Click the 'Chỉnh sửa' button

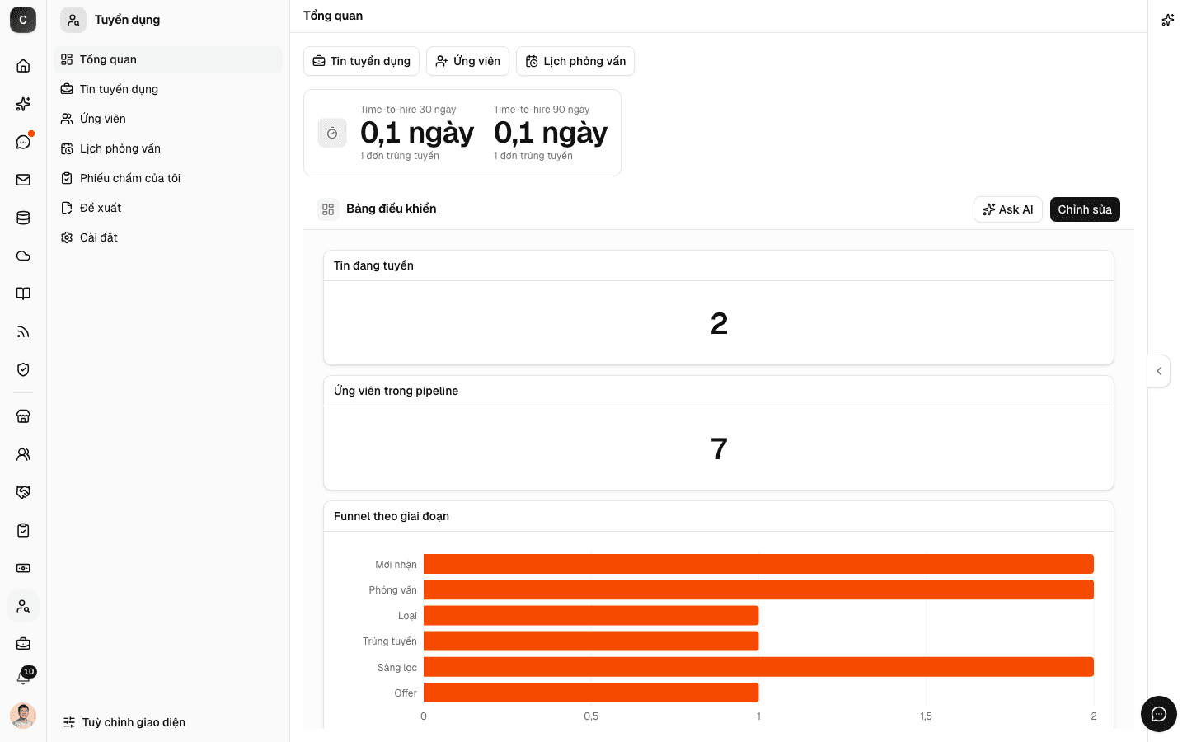click(1085, 209)
